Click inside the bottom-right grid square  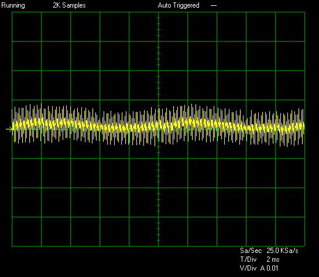click(x=290, y=231)
